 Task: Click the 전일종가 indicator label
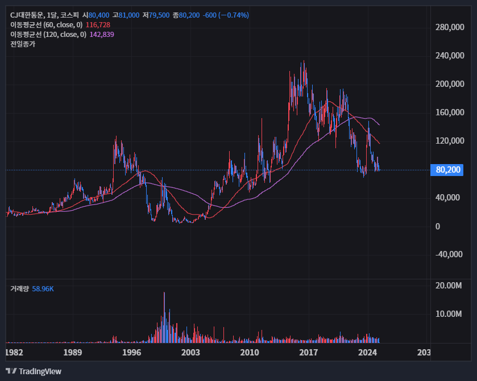[23, 44]
